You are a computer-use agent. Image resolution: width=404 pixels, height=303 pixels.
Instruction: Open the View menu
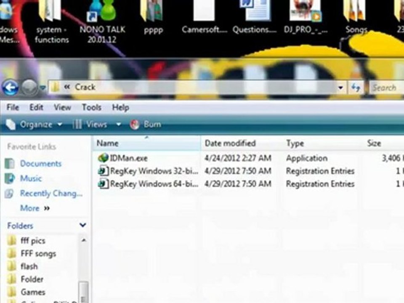[62, 107]
